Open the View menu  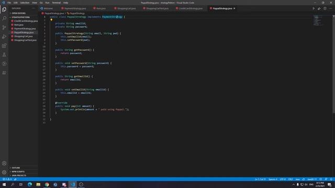point(35,3)
